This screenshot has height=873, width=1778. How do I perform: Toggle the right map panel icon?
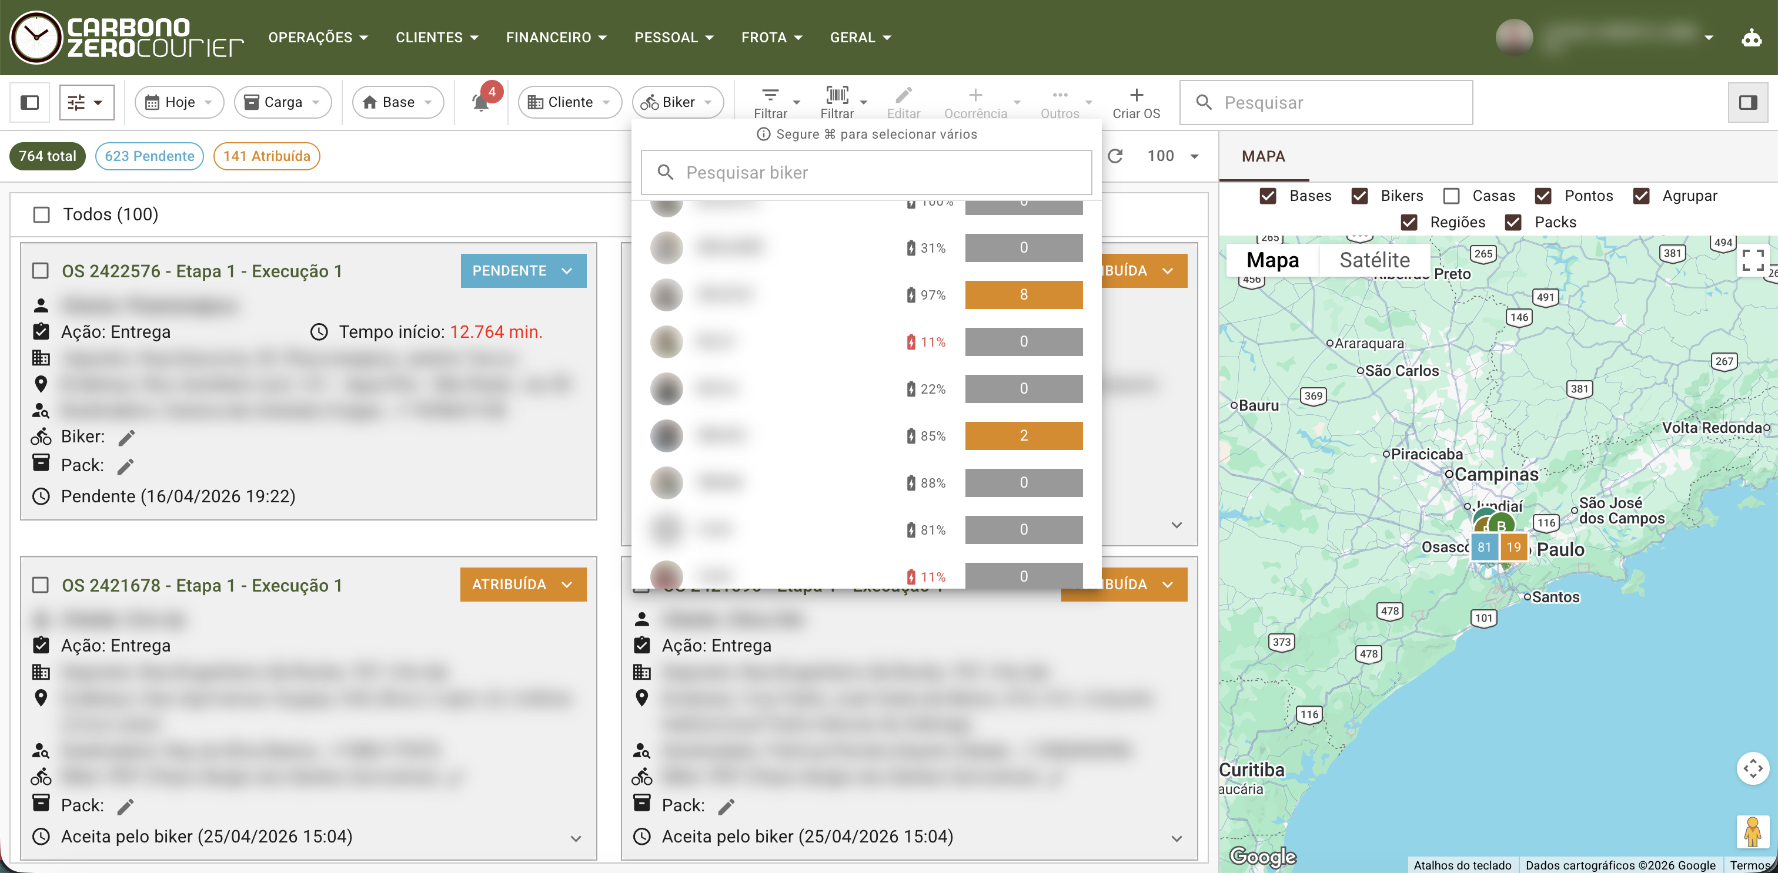1747,102
